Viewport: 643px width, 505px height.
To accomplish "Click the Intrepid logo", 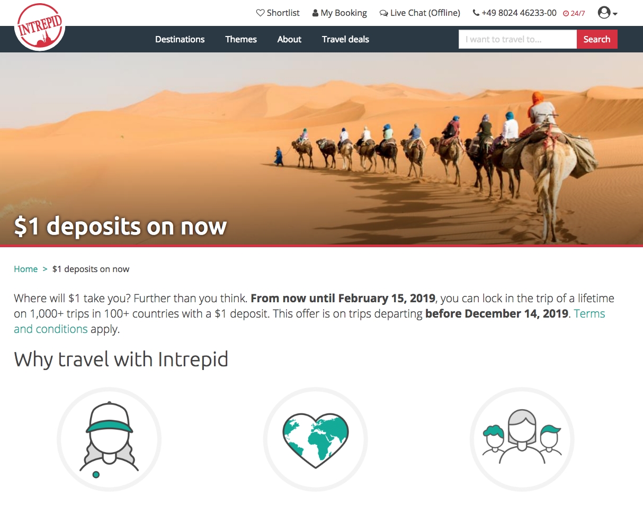I will (40, 26).
